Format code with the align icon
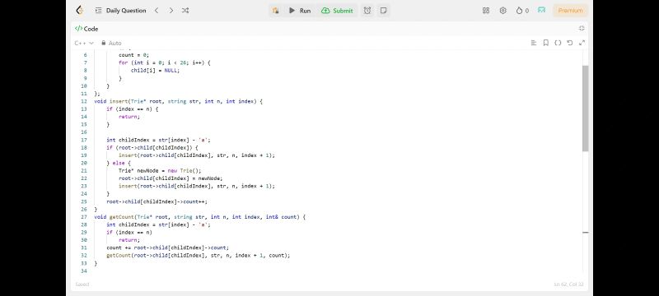 (x=534, y=43)
